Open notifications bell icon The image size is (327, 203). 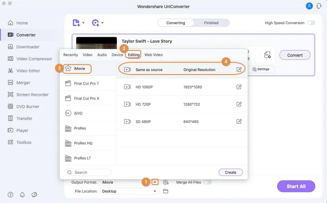tap(22, 195)
